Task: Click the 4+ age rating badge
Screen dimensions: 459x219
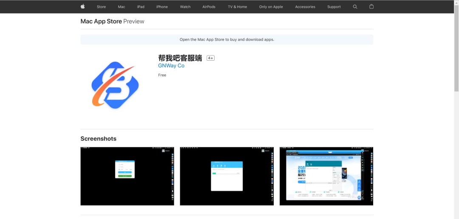Action: [x=210, y=58]
